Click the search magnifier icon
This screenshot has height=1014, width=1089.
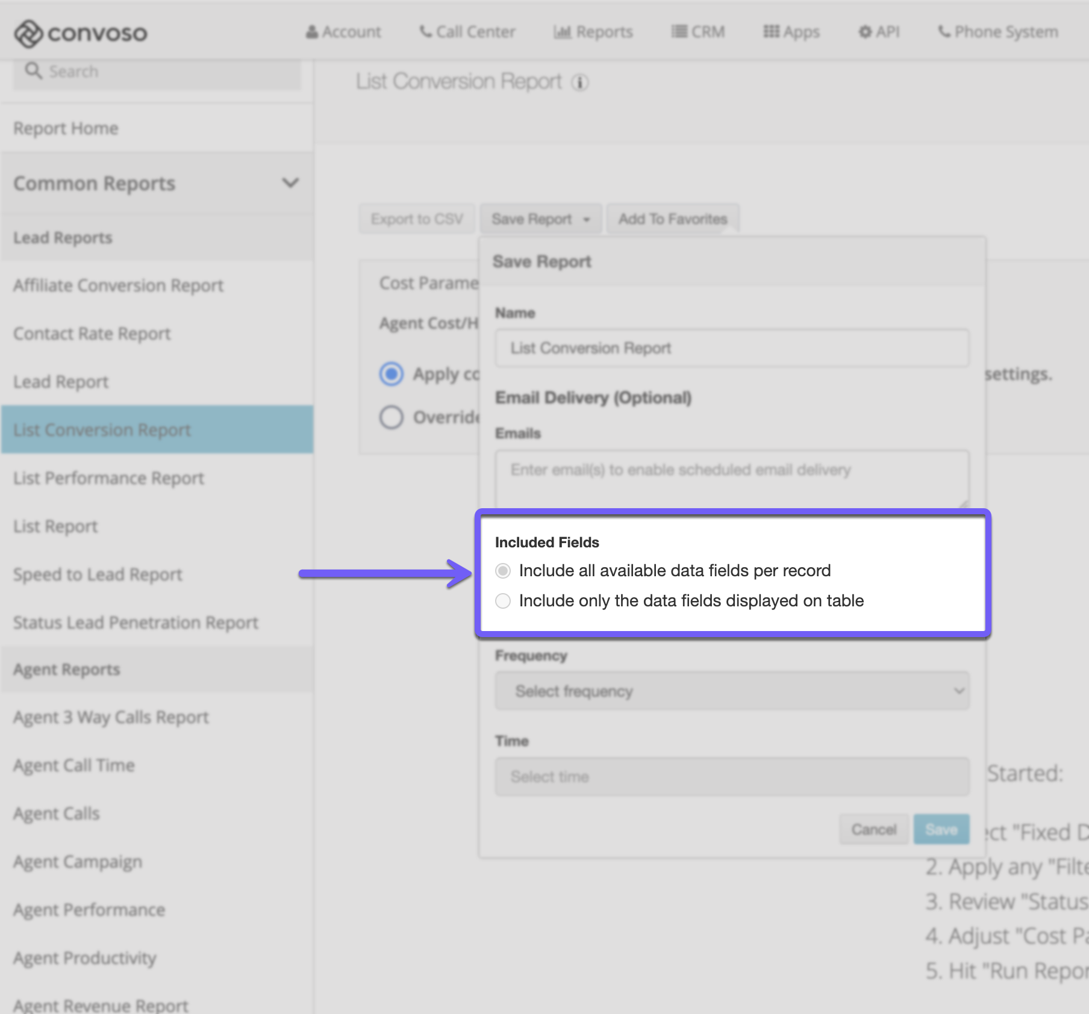[x=33, y=71]
